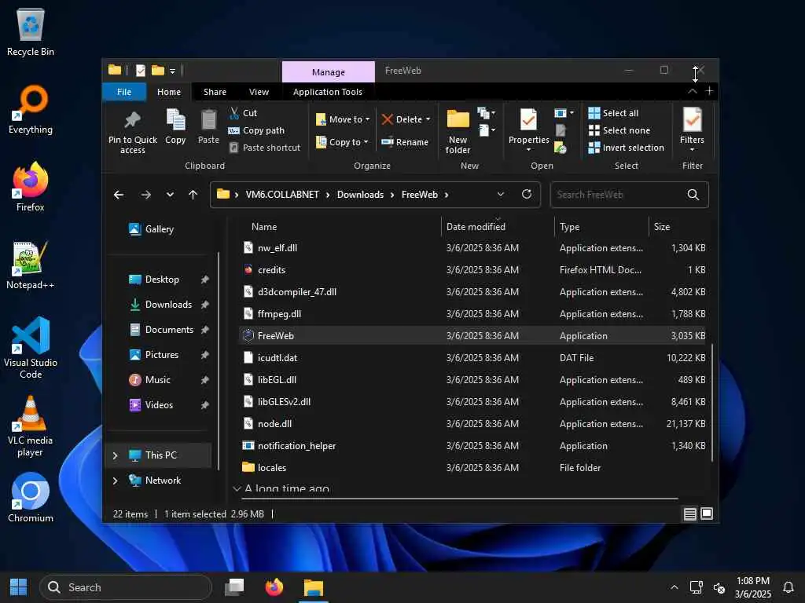Click the Edit icon in Open group

(561, 131)
